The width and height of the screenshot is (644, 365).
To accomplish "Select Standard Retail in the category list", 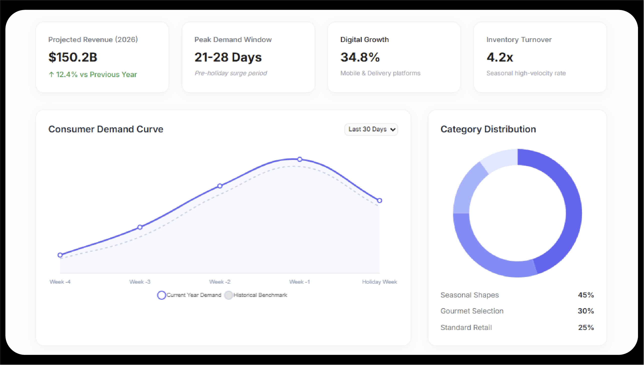I will click(466, 327).
